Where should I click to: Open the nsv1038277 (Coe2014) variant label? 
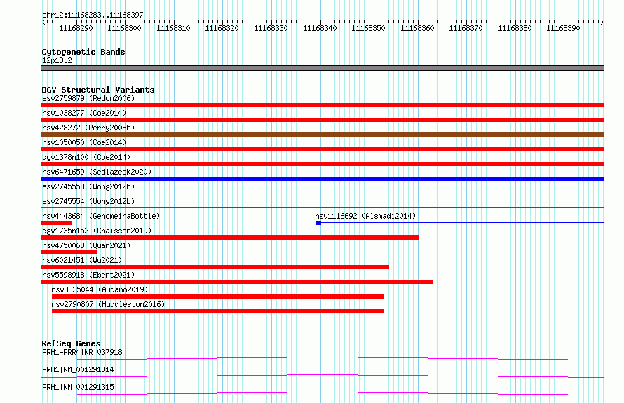pyautogui.click(x=84, y=113)
